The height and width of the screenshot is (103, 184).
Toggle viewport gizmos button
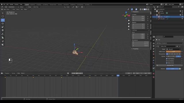click(x=132, y=9)
